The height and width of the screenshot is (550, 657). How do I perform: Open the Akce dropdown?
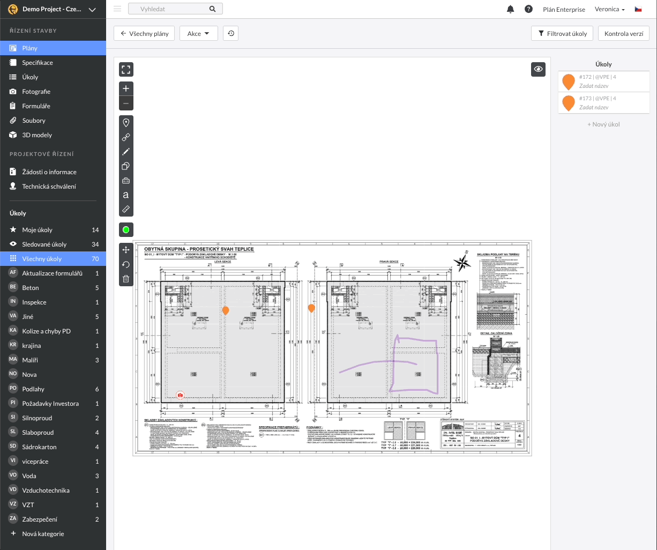[198, 34]
